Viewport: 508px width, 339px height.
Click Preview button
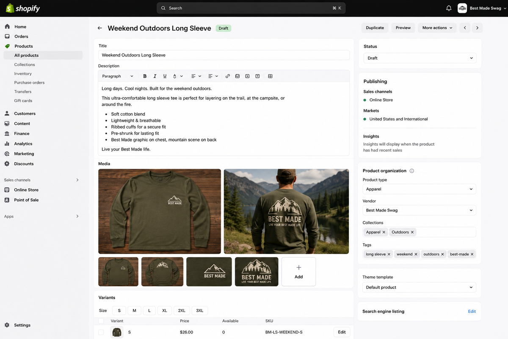403,28
